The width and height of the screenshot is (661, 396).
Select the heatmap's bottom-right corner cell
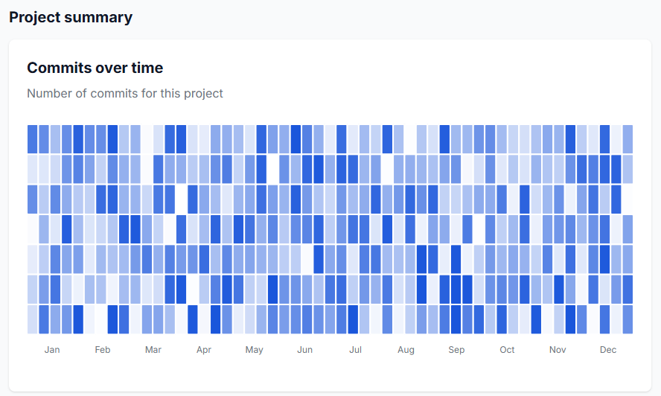point(628,319)
